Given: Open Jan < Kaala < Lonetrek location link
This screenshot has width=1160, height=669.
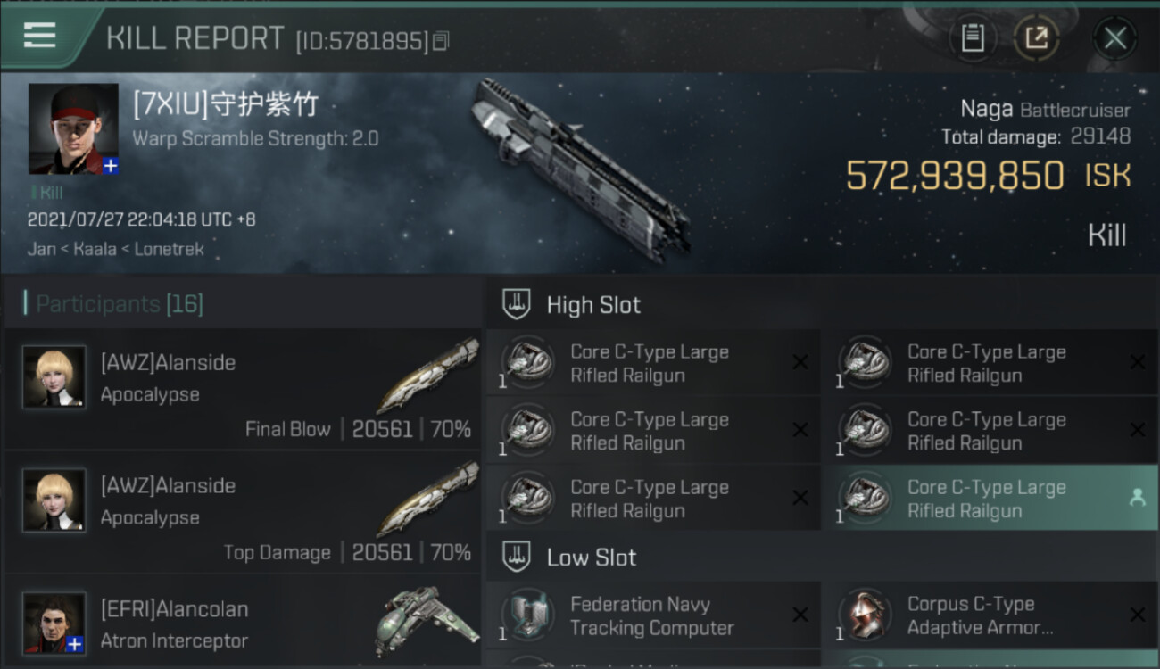Looking at the screenshot, I should (x=116, y=249).
